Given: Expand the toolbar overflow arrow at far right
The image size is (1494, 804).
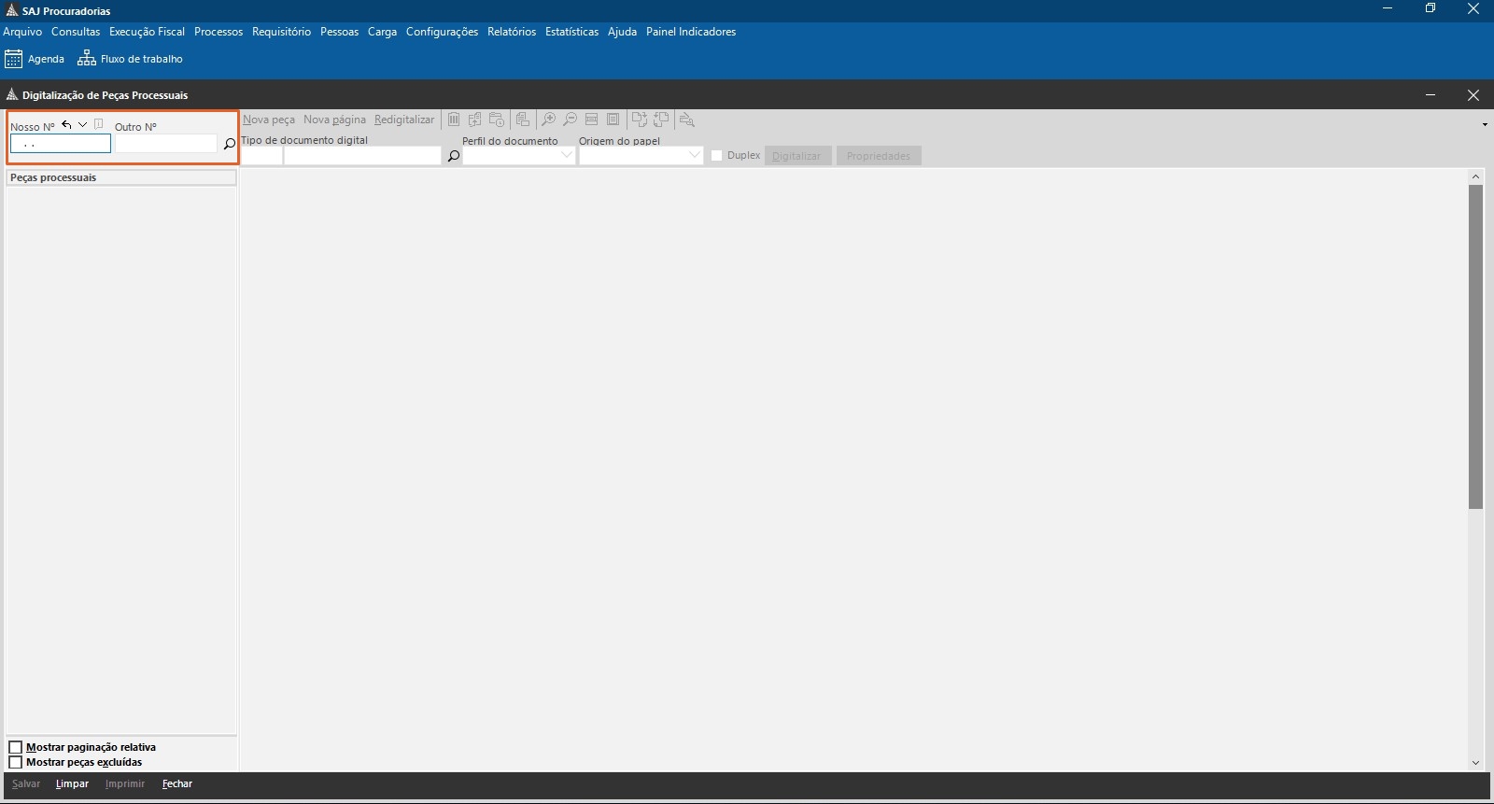Looking at the screenshot, I should point(1485,124).
